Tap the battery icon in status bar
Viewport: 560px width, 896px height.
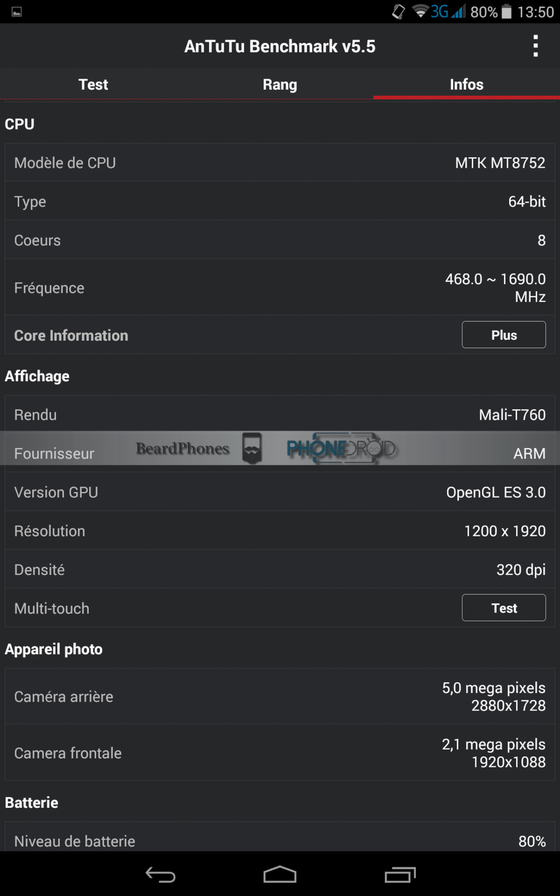click(x=507, y=12)
